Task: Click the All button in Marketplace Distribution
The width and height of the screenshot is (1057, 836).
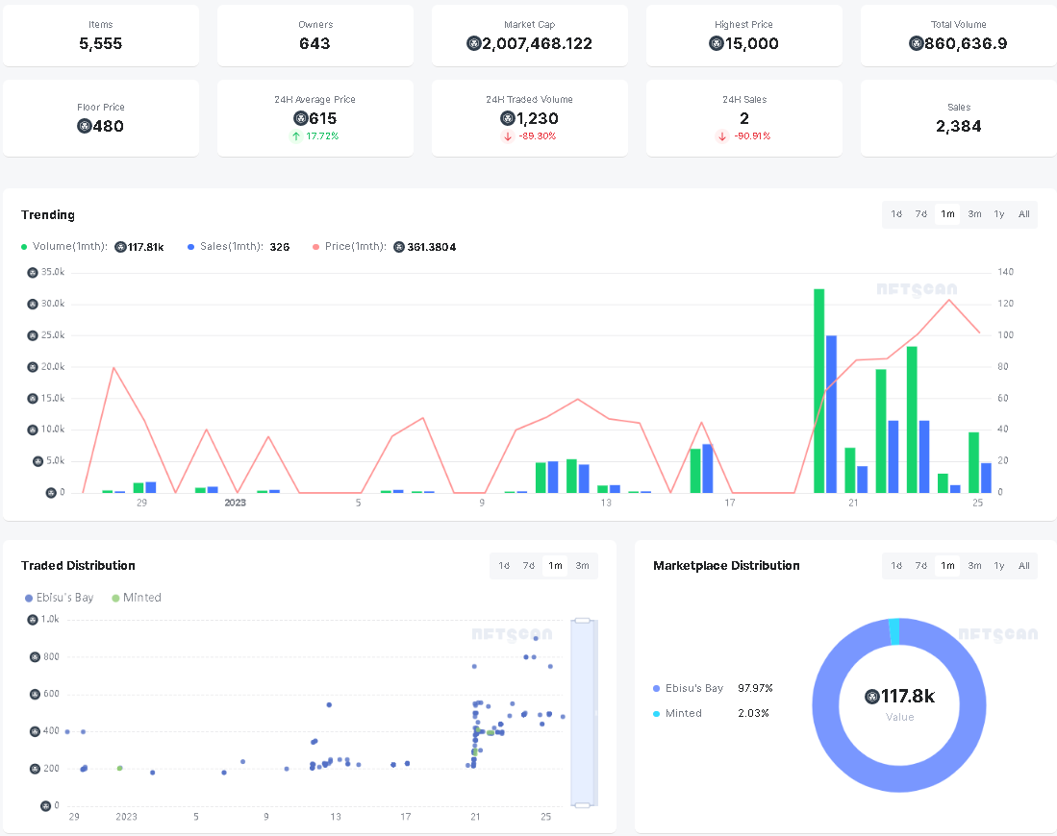Action: point(1023,566)
